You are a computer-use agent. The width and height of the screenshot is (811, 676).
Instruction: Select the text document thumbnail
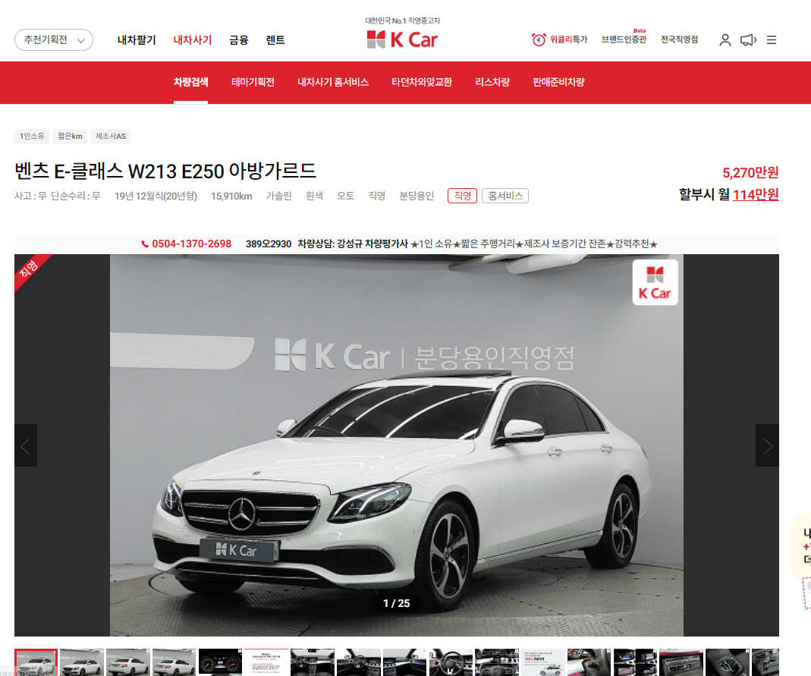click(266, 662)
